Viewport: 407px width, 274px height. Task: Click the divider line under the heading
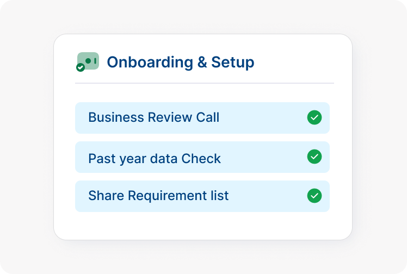click(204, 83)
